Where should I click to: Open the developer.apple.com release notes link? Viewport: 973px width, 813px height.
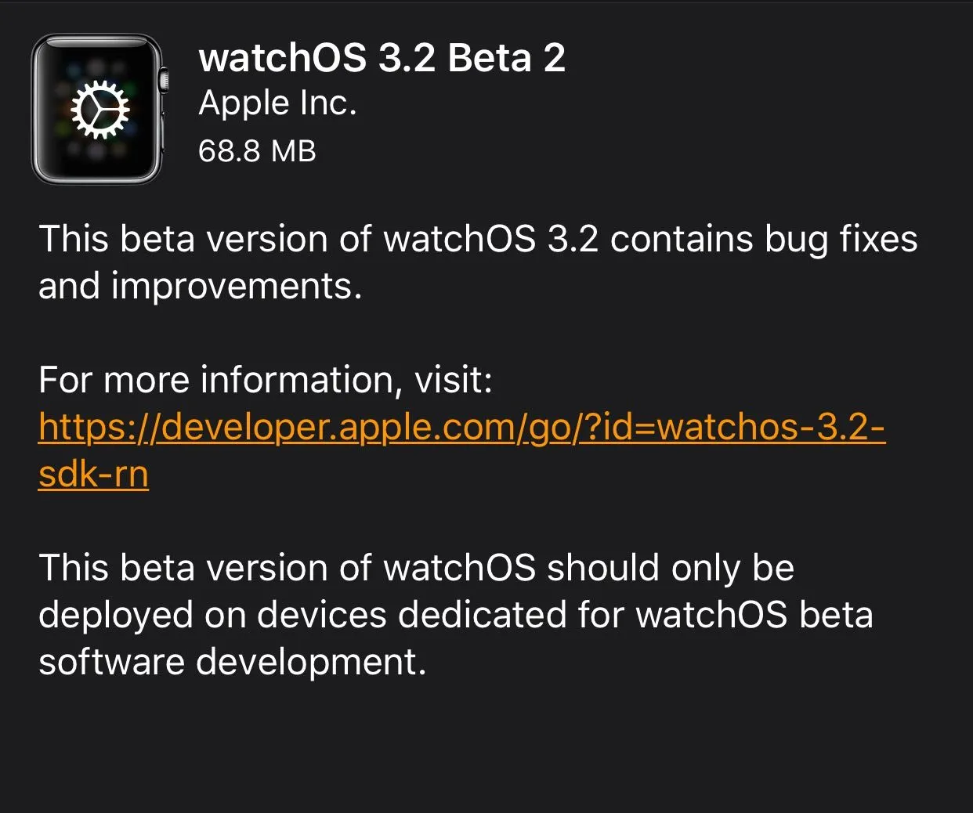click(x=461, y=450)
